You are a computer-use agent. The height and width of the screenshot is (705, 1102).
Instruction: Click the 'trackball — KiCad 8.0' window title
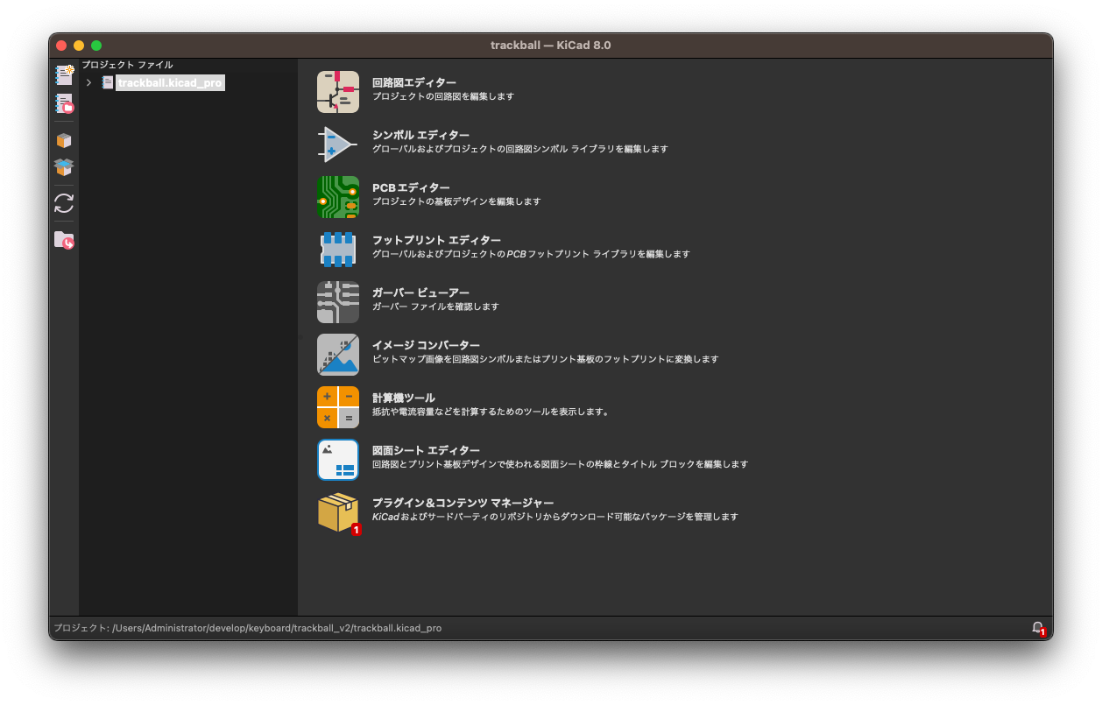[x=551, y=46]
